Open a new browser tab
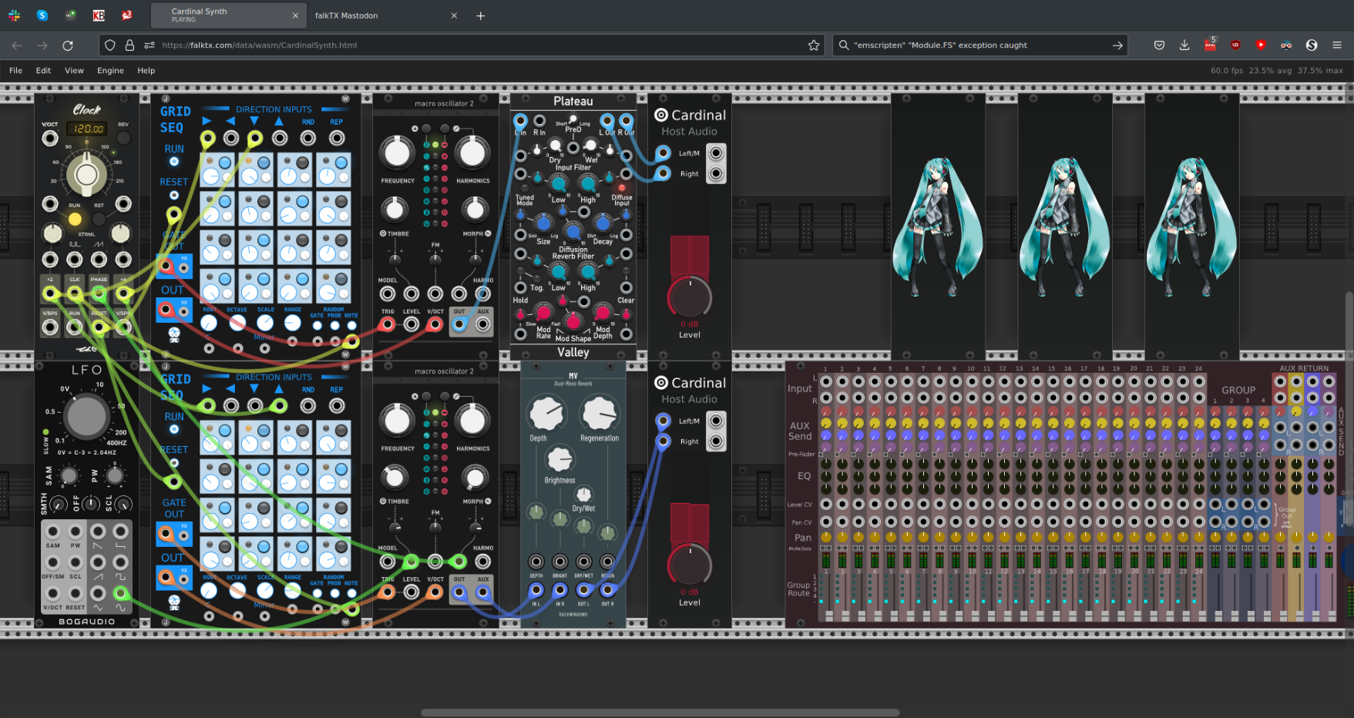The image size is (1354, 718). [x=481, y=15]
